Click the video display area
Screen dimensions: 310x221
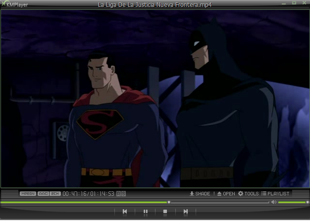(x=155, y=99)
